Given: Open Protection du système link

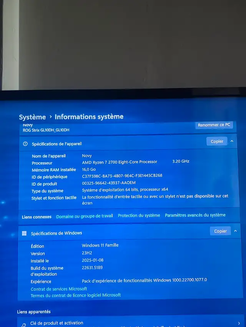Looking at the screenshot, I should pos(139,215).
